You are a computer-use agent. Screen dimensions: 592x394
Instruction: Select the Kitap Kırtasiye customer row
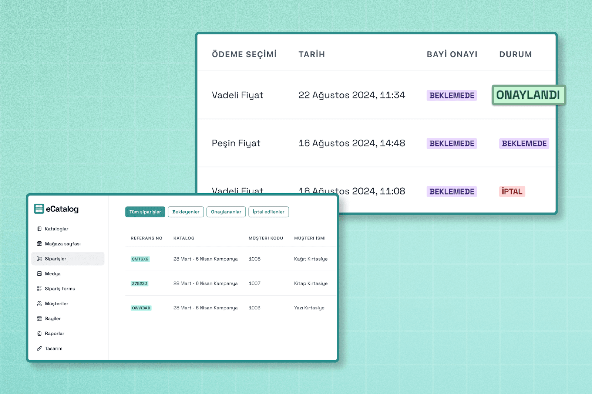310,283
